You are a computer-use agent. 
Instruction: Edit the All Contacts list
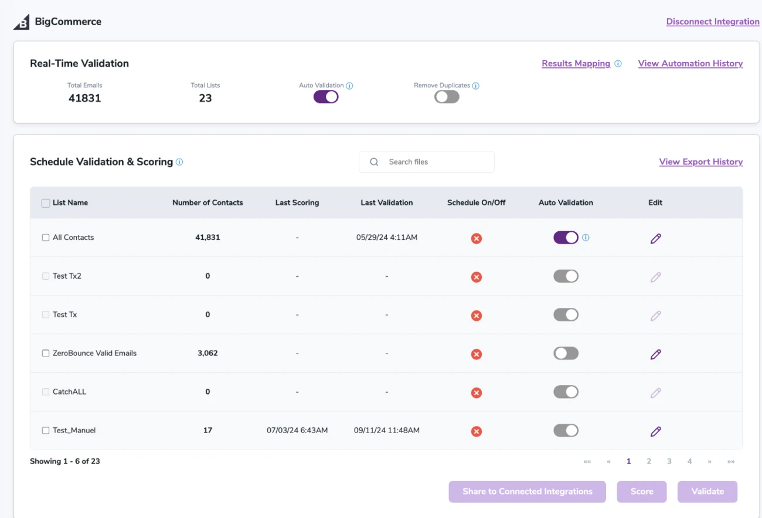[655, 238]
